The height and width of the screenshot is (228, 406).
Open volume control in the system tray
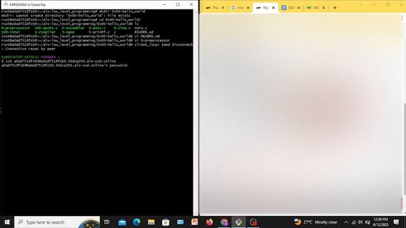pos(360,222)
